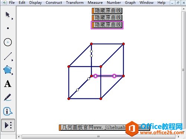The image size is (186, 139).
Task: Open the Display menu
Action: point(35,3)
